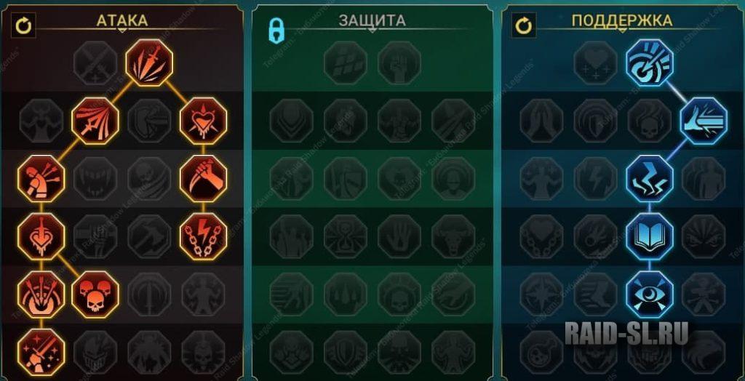Pick the hand with sickle mastery
The width and height of the screenshot is (745, 381).
click(204, 178)
